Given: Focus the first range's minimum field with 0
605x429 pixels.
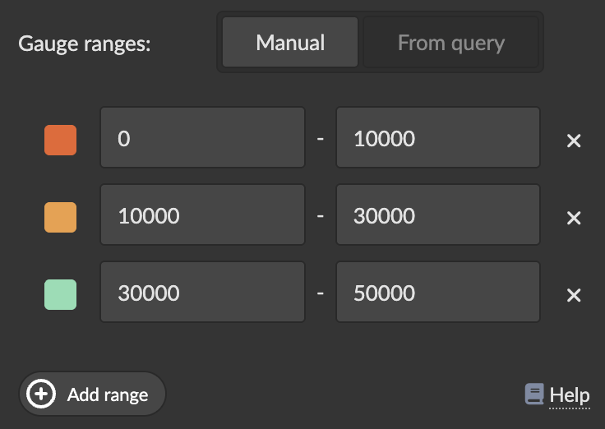Looking at the screenshot, I should [202, 137].
